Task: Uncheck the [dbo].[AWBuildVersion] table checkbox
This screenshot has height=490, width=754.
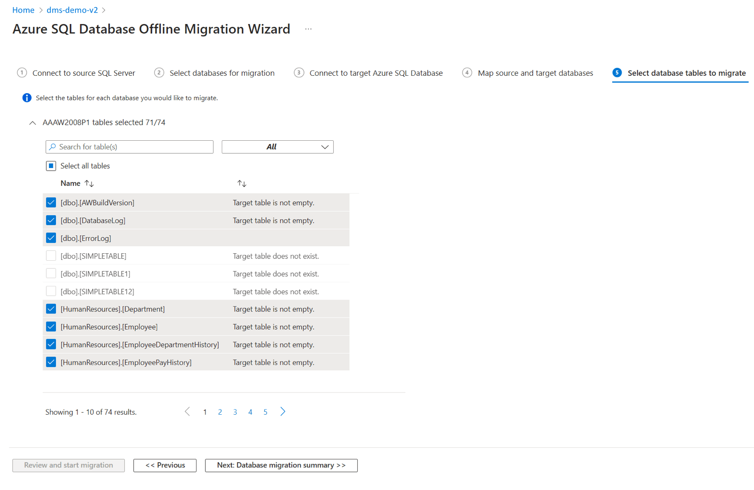Action: click(51, 202)
